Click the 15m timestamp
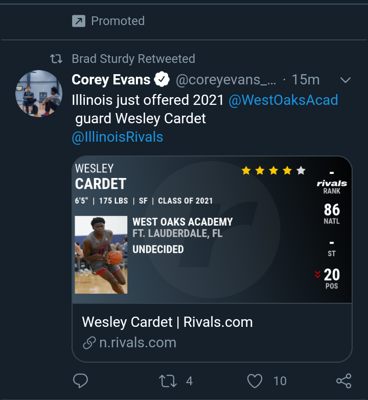The width and height of the screenshot is (368, 400). point(305,80)
